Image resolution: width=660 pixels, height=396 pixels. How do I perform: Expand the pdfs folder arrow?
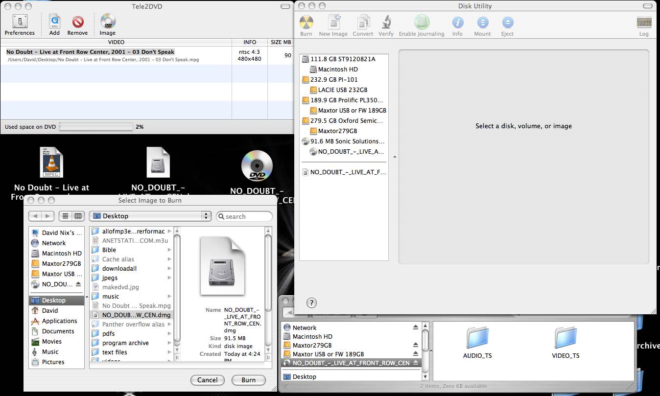(170, 333)
